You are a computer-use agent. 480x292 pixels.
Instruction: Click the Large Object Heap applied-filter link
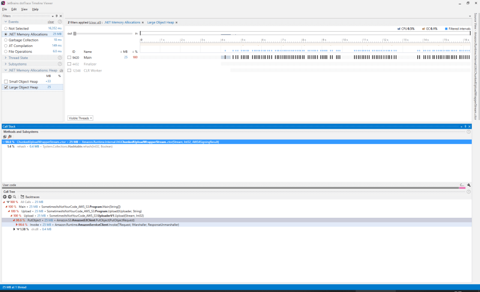[160, 22]
